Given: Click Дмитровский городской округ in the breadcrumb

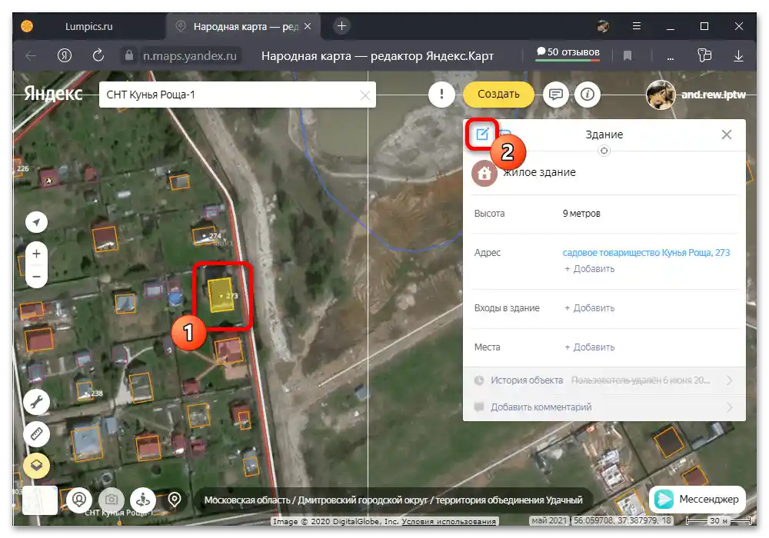Looking at the screenshot, I should pos(363,500).
